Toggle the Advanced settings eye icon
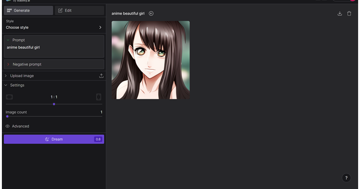 [7, 126]
